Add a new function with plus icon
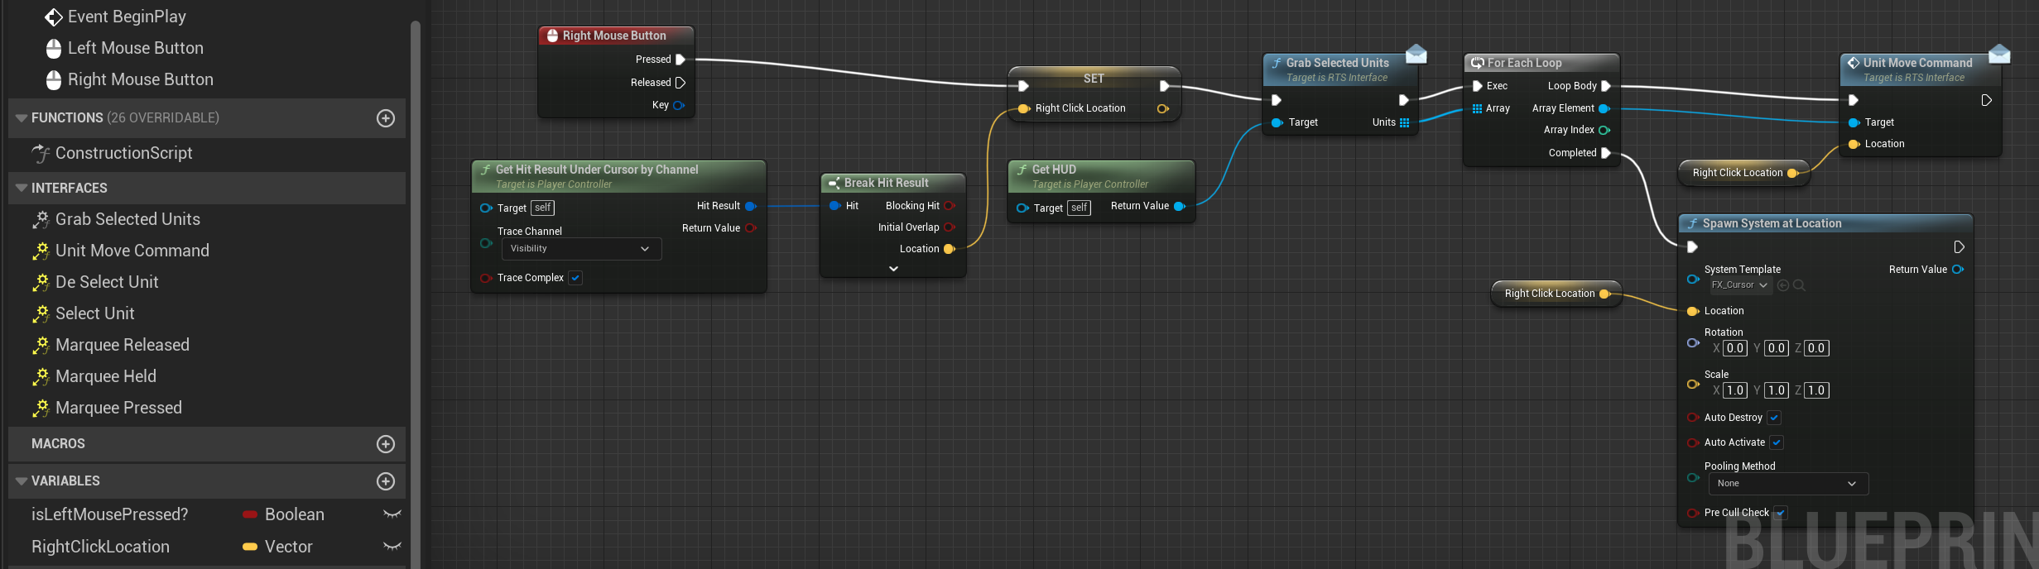The height and width of the screenshot is (569, 2039). click(x=386, y=118)
